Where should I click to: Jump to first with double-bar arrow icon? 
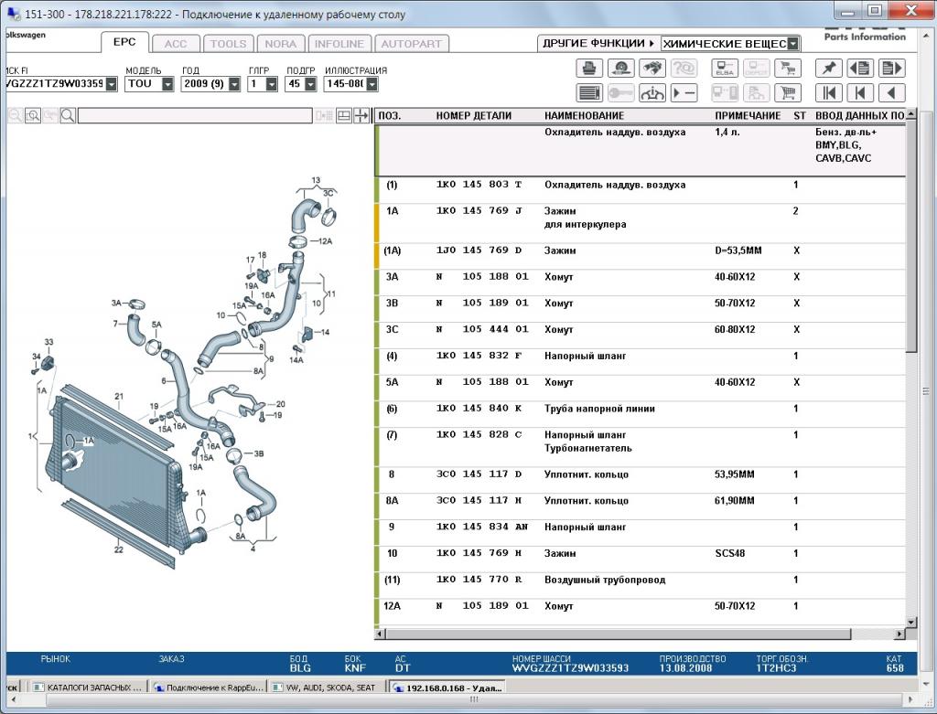[829, 93]
